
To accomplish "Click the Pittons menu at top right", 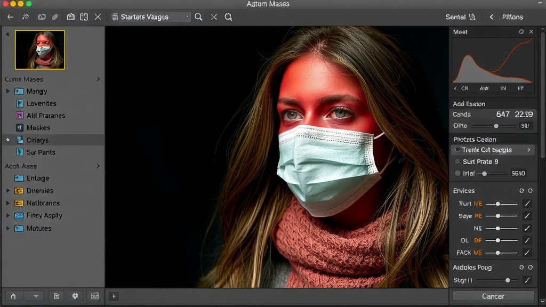I will click(512, 17).
